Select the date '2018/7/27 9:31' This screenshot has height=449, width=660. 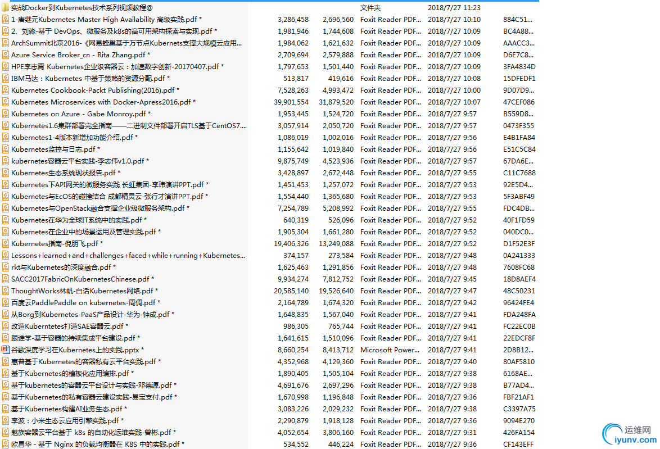pos(453,432)
